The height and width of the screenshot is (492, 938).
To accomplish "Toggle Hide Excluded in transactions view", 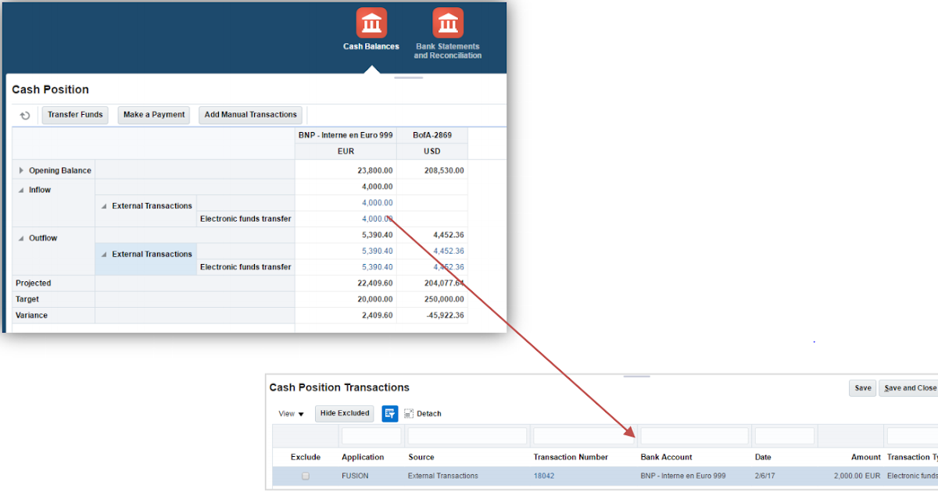I will click(x=344, y=413).
